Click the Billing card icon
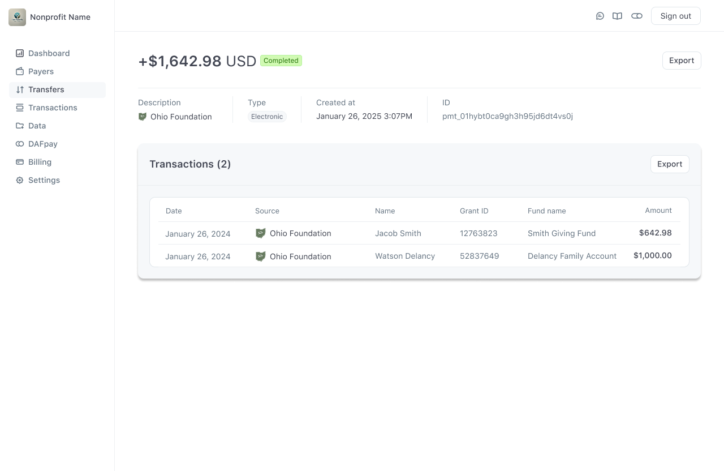Screen dimensions: 724x471 pyautogui.click(x=20, y=162)
